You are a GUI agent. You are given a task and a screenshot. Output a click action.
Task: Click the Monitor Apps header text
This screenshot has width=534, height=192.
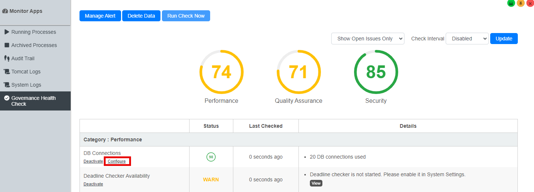coord(26,11)
